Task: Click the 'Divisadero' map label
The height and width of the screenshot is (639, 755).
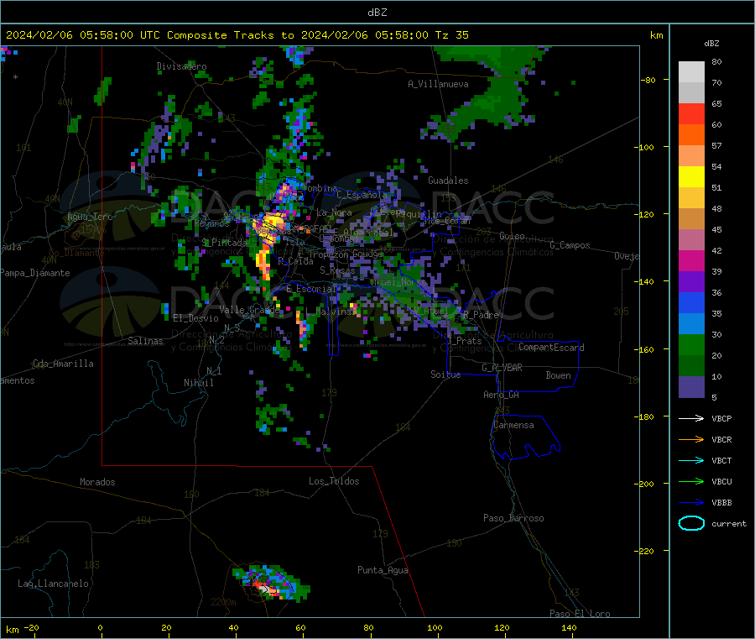Action: [181, 66]
